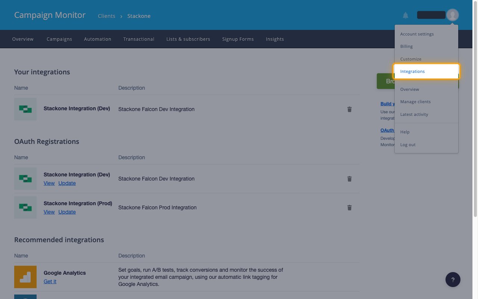Image resolution: width=478 pixels, height=299 pixels.
Task: View the Stackone Integration (Dev) OAuth registration
Action: tap(49, 183)
